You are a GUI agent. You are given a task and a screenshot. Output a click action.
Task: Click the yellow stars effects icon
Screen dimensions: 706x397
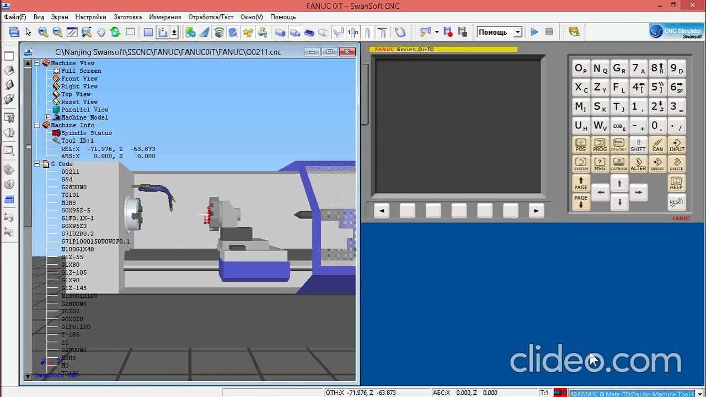[x=248, y=32]
